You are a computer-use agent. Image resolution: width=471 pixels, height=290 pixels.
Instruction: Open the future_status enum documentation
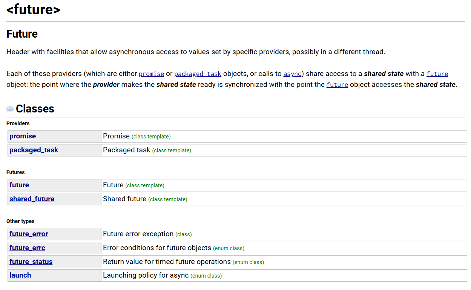coord(31,261)
